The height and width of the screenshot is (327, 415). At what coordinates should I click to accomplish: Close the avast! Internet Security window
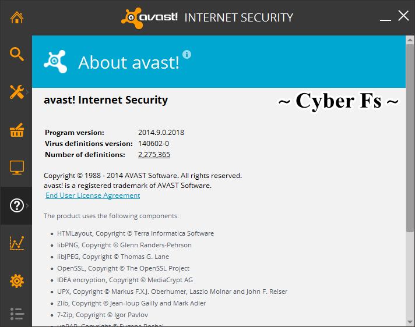(x=403, y=16)
